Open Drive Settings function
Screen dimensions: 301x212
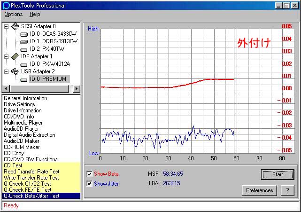click(19, 104)
